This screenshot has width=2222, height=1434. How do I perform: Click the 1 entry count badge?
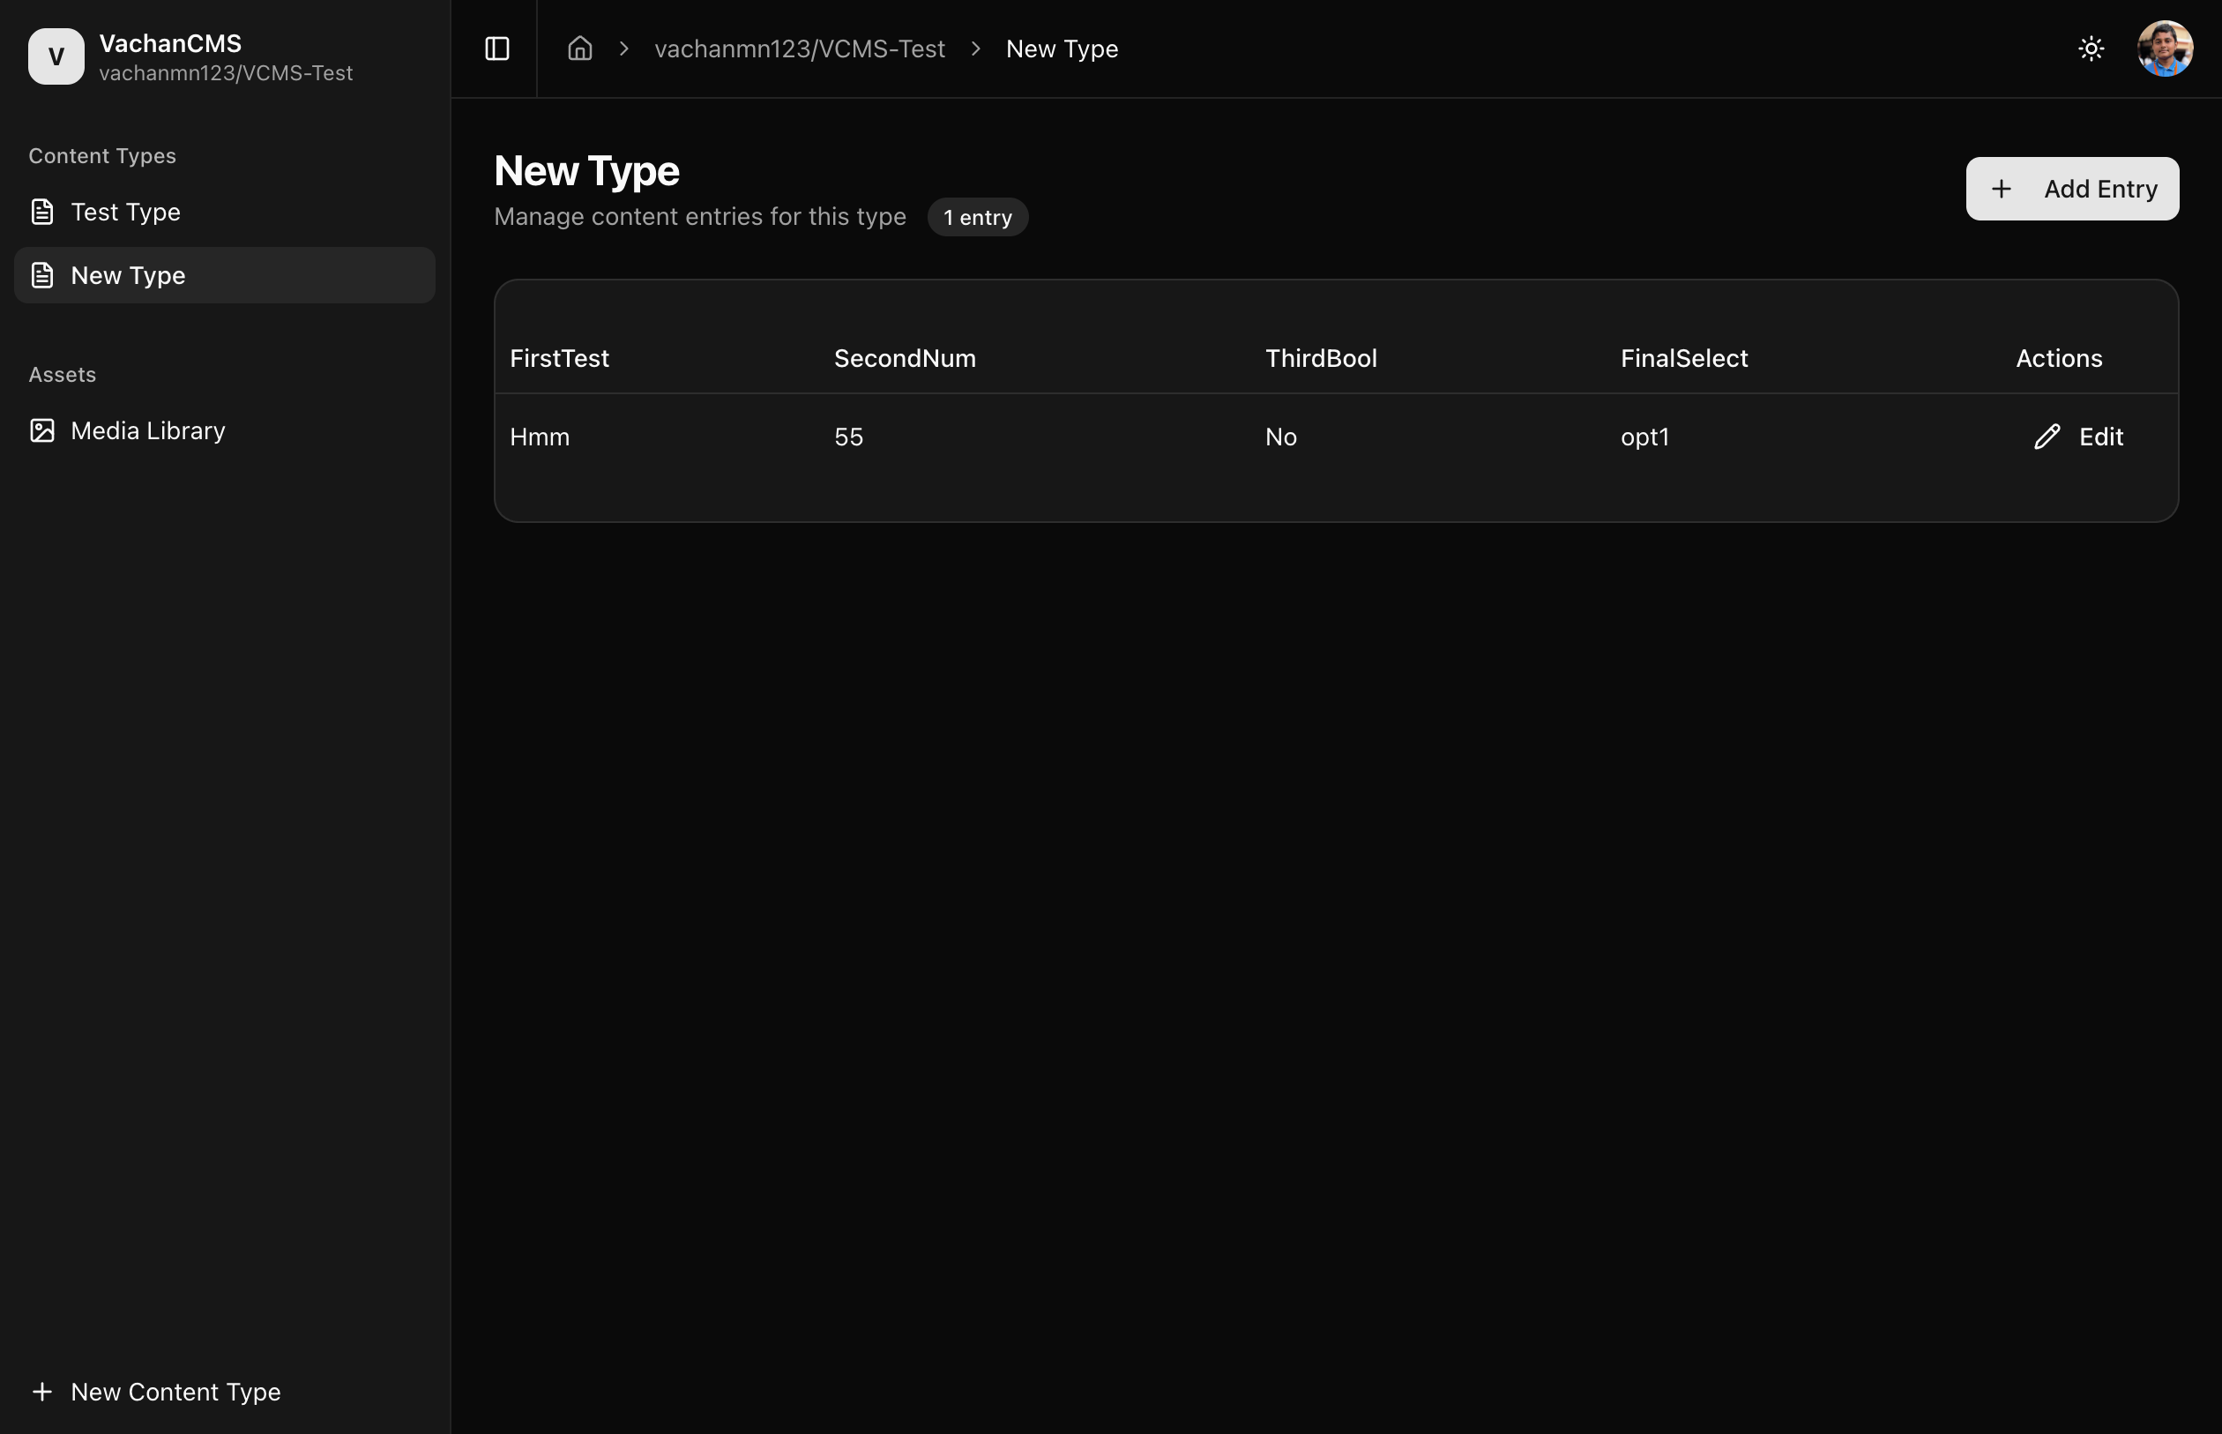(x=976, y=218)
